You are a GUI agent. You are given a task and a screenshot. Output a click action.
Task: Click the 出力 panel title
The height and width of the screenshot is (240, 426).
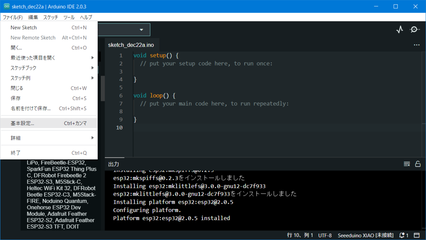coord(114,164)
